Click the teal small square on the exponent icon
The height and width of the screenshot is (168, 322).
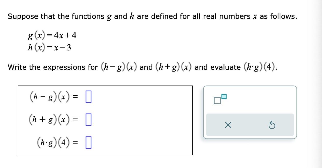point(224,96)
